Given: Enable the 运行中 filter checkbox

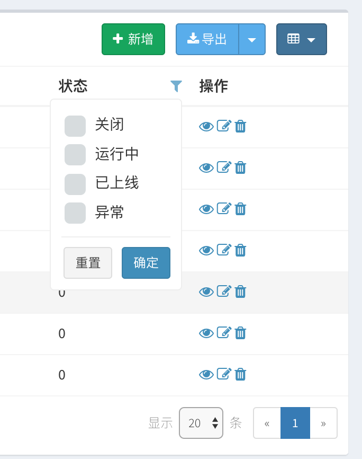Looking at the screenshot, I should (75, 155).
